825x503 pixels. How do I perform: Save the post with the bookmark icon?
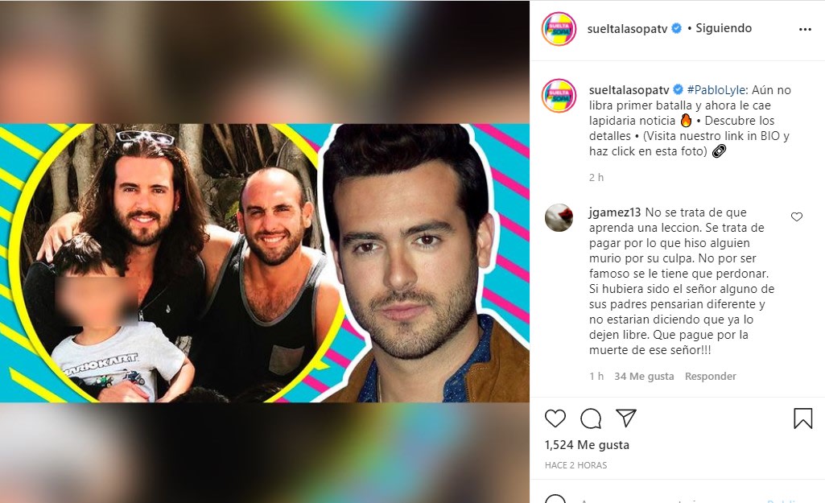coord(803,418)
